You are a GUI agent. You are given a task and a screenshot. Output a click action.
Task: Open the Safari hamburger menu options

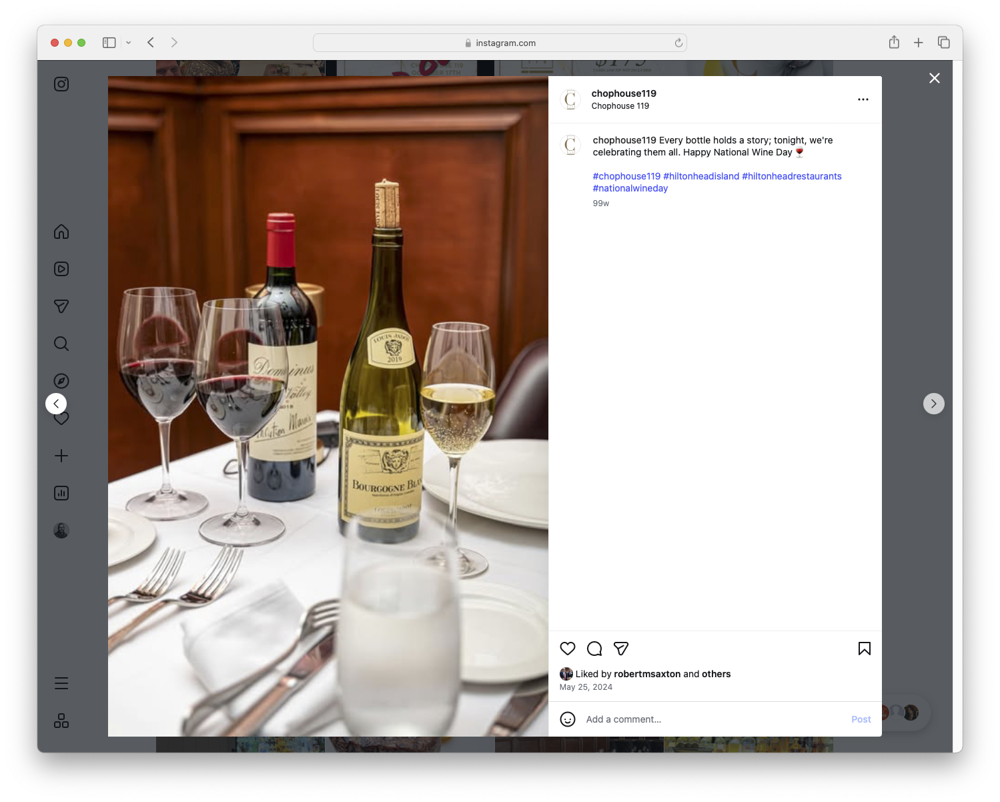click(x=61, y=683)
